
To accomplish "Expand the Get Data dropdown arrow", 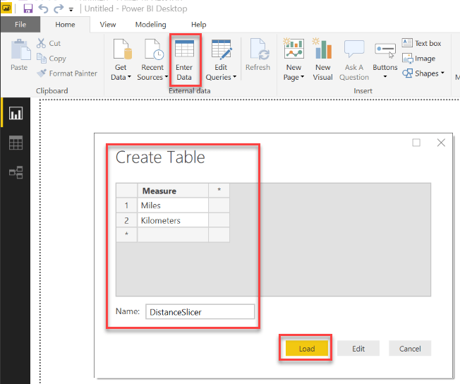I will click(x=129, y=77).
